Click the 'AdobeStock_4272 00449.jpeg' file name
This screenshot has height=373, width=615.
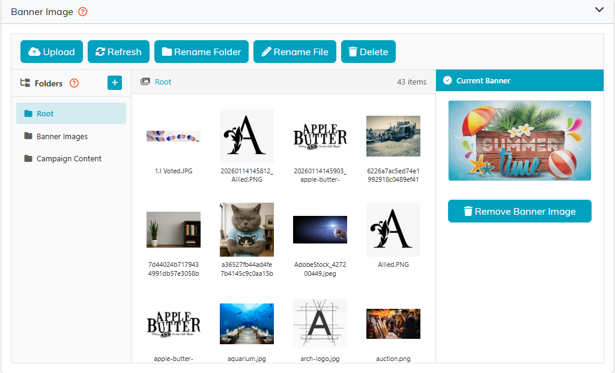320,269
